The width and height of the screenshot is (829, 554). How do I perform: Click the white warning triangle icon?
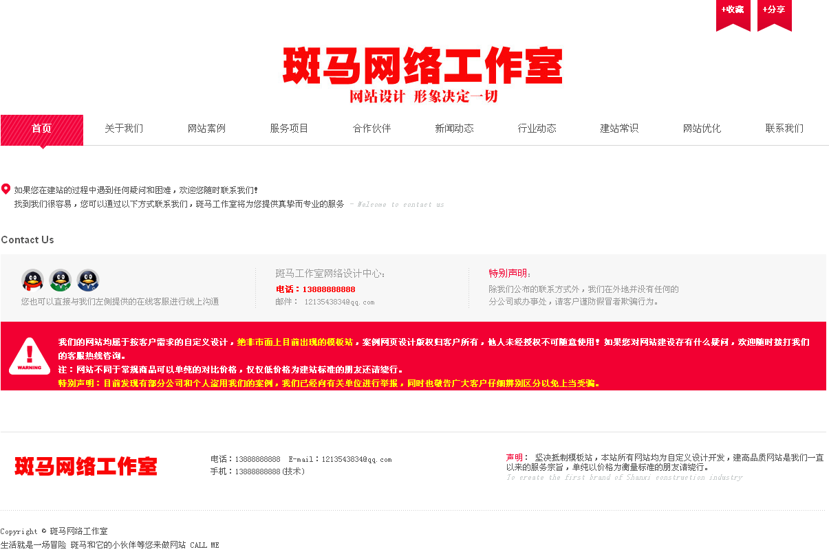tap(29, 355)
